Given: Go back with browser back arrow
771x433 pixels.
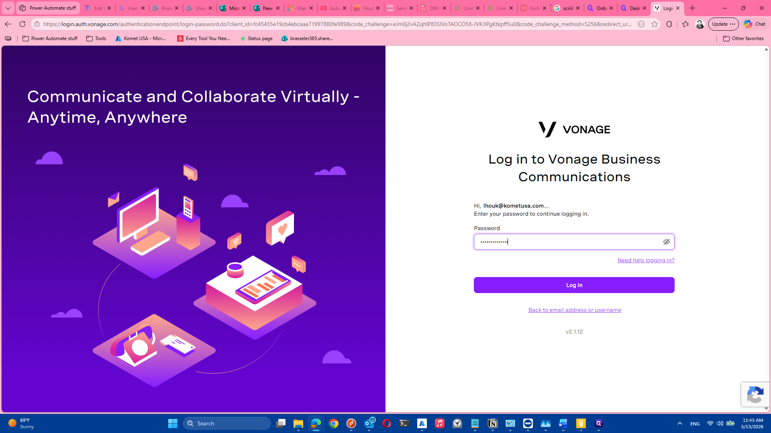Looking at the screenshot, I should 8,24.
